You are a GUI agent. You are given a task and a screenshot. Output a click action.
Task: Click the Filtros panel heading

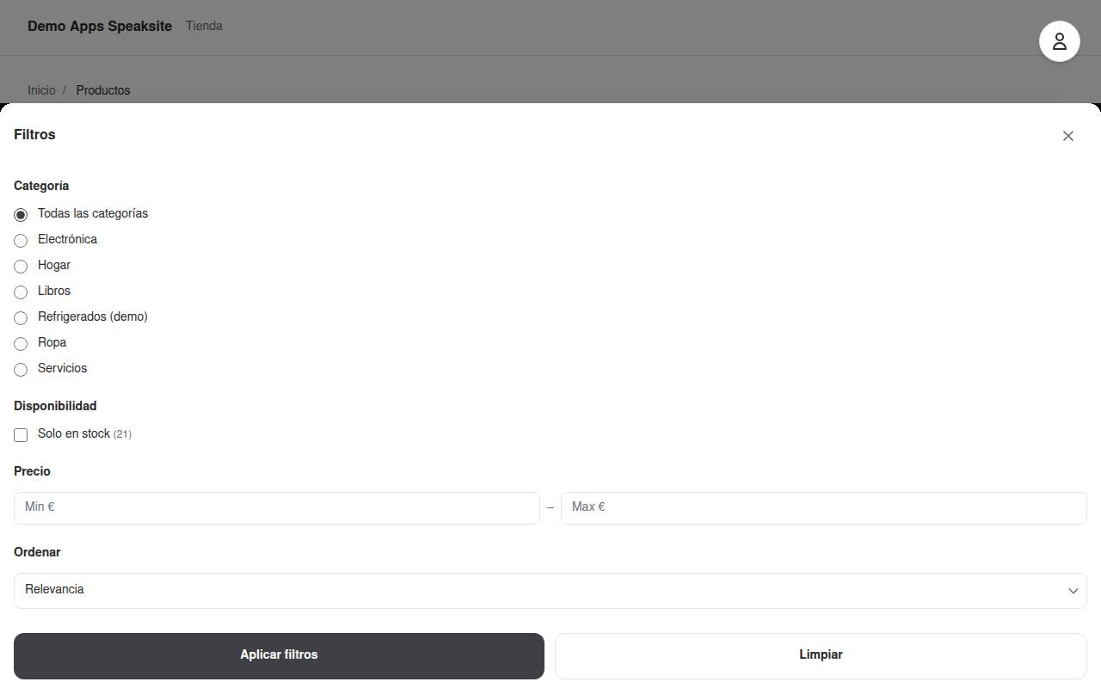point(34,134)
